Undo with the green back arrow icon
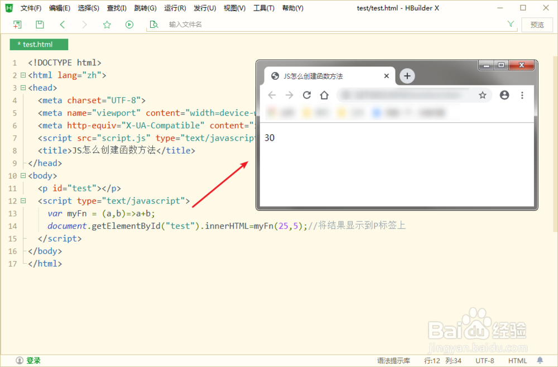Viewport: 558px width, 367px height. 62,25
